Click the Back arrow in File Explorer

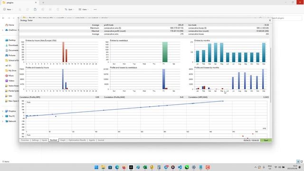click(x=3, y=18)
